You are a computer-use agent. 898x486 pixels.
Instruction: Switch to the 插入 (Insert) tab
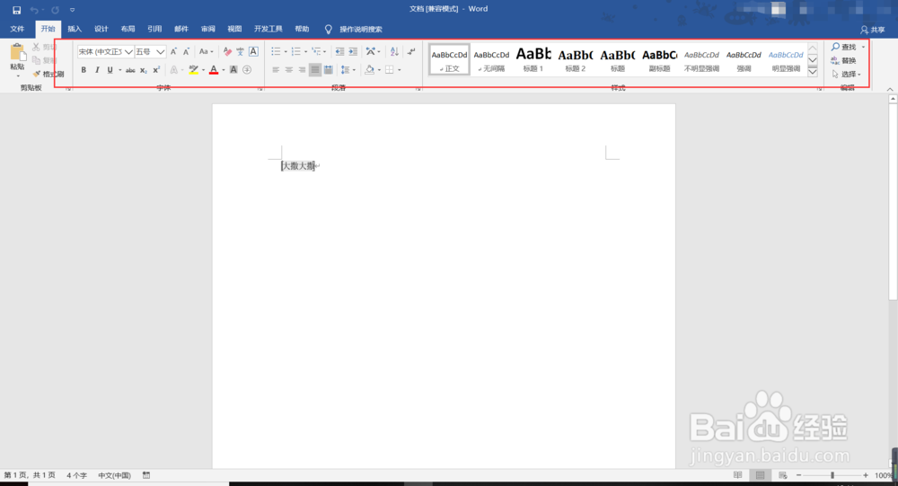75,30
